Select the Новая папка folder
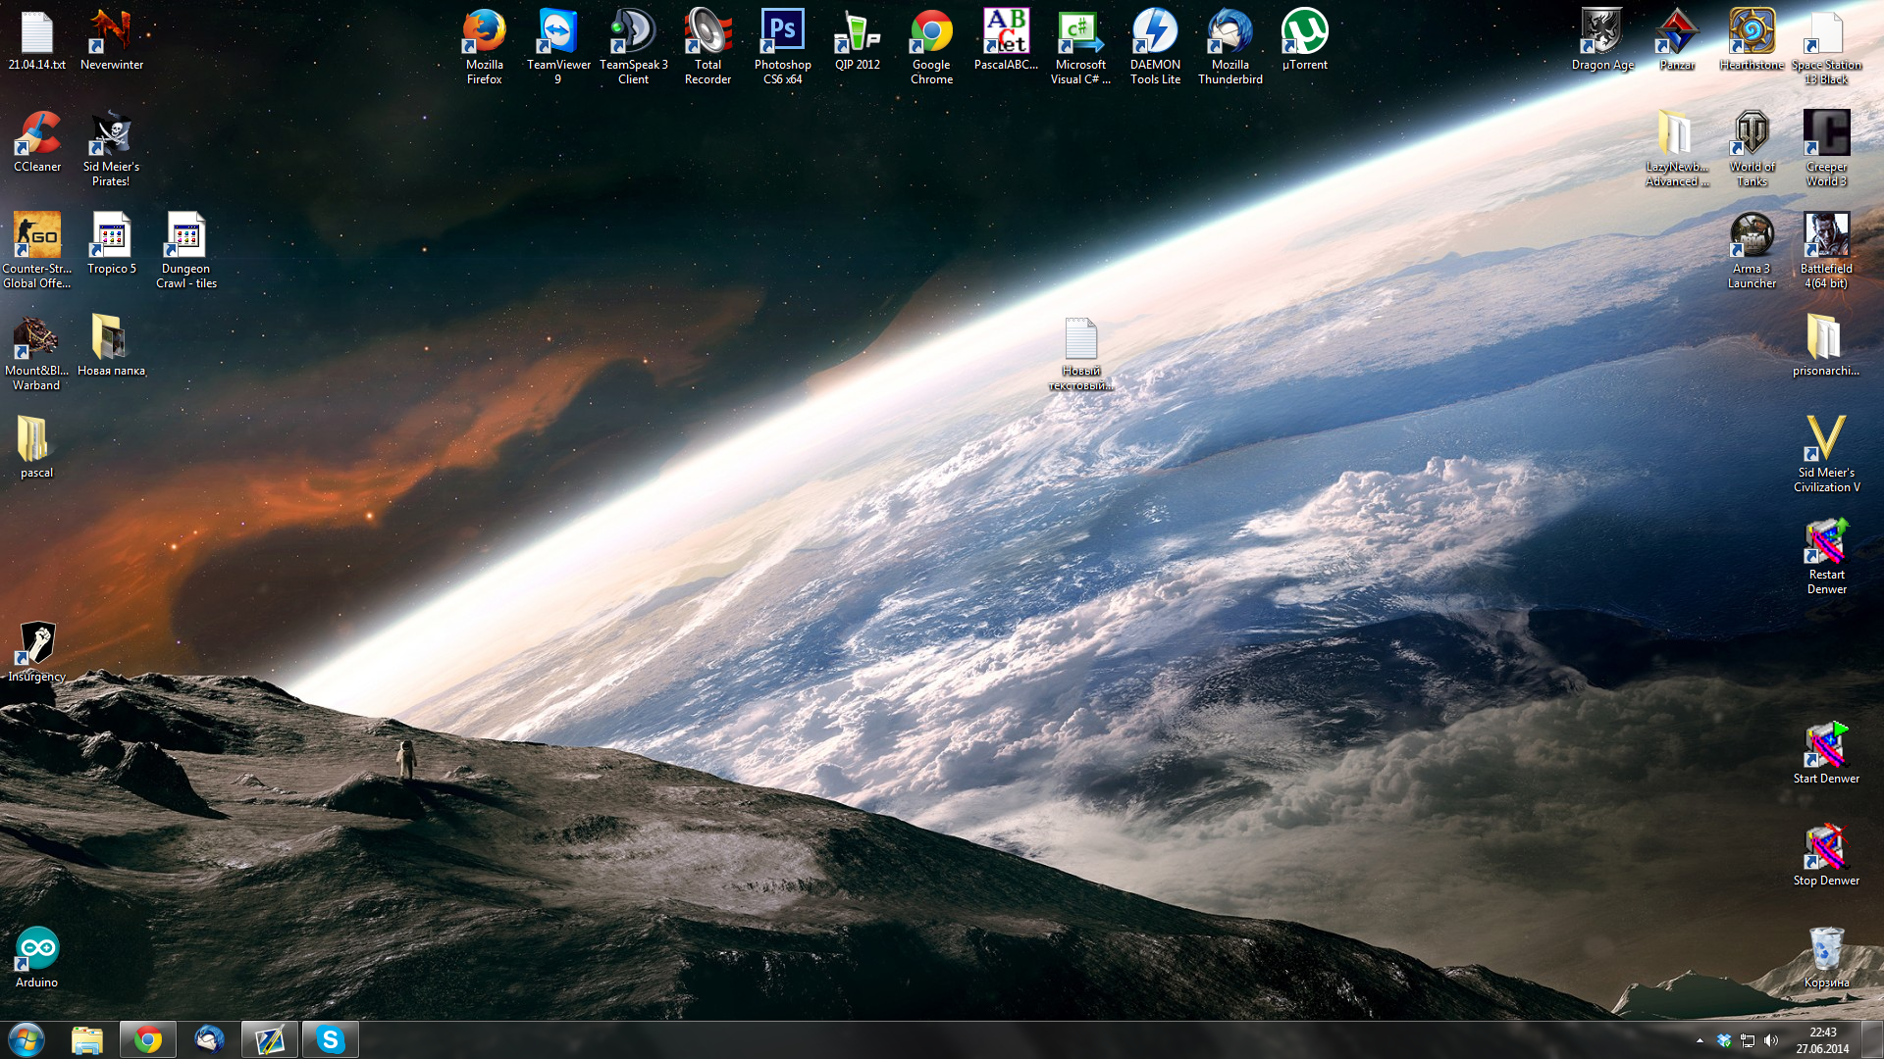 112,345
